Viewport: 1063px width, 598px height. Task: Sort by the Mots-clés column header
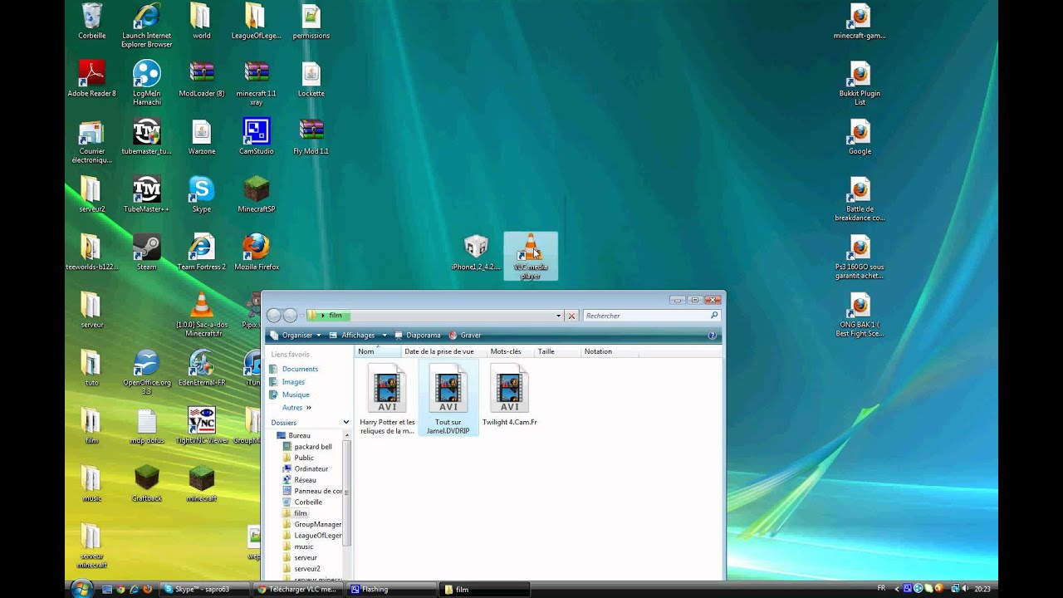tap(511, 351)
